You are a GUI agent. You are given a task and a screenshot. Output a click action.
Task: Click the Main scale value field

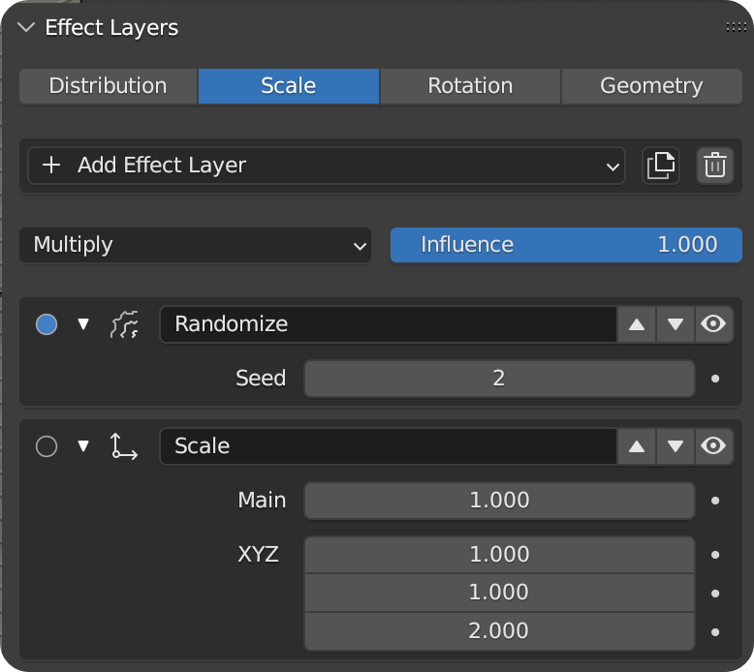click(499, 501)
